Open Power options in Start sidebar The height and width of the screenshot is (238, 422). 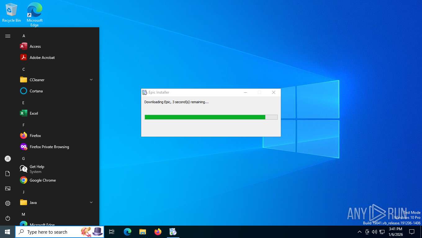click(8, 218)
